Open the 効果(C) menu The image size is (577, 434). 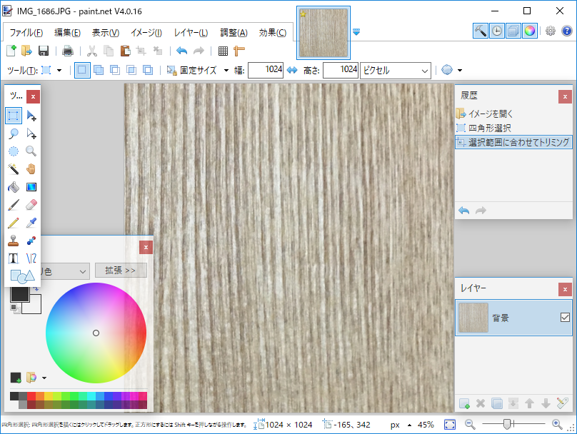click(273, 33)
